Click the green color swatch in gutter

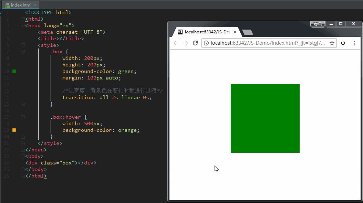pyautogui.click(x=14, y=71)
